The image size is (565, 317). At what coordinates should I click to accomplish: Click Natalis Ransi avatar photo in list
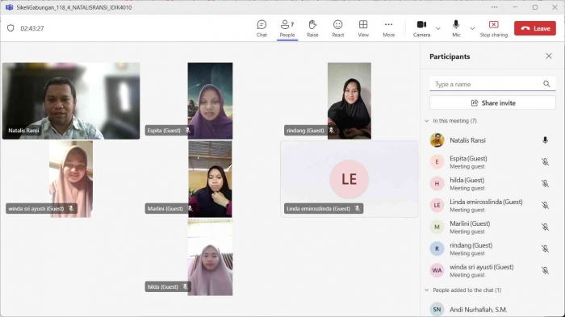437,140
